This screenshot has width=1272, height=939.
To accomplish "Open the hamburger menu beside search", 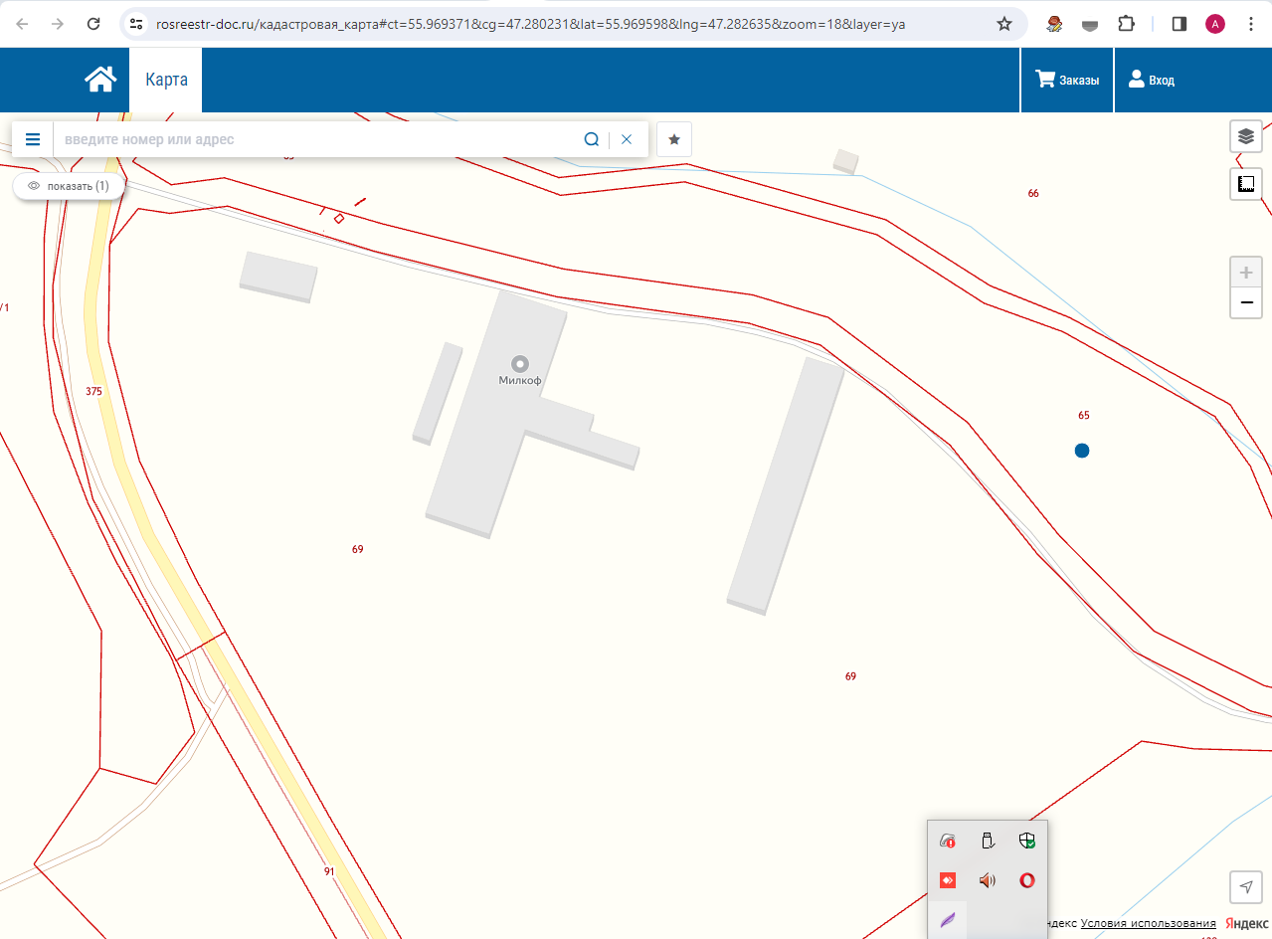I will click(x=33, y=139).
